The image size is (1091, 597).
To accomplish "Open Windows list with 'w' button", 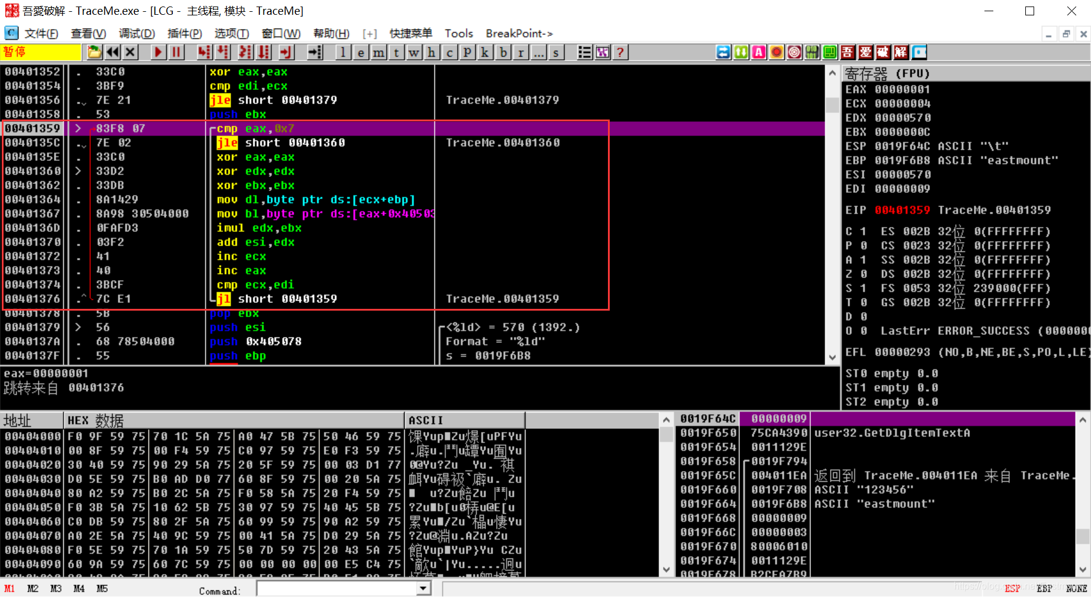I will tap(414, 53).
